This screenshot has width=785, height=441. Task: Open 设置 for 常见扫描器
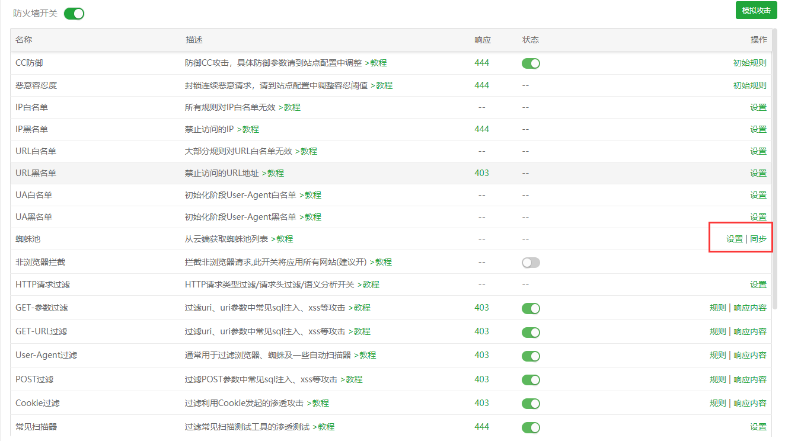click(758, 427)
